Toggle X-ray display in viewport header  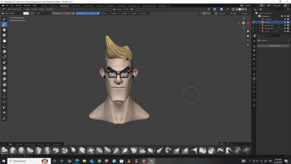[x=233, y=9]
